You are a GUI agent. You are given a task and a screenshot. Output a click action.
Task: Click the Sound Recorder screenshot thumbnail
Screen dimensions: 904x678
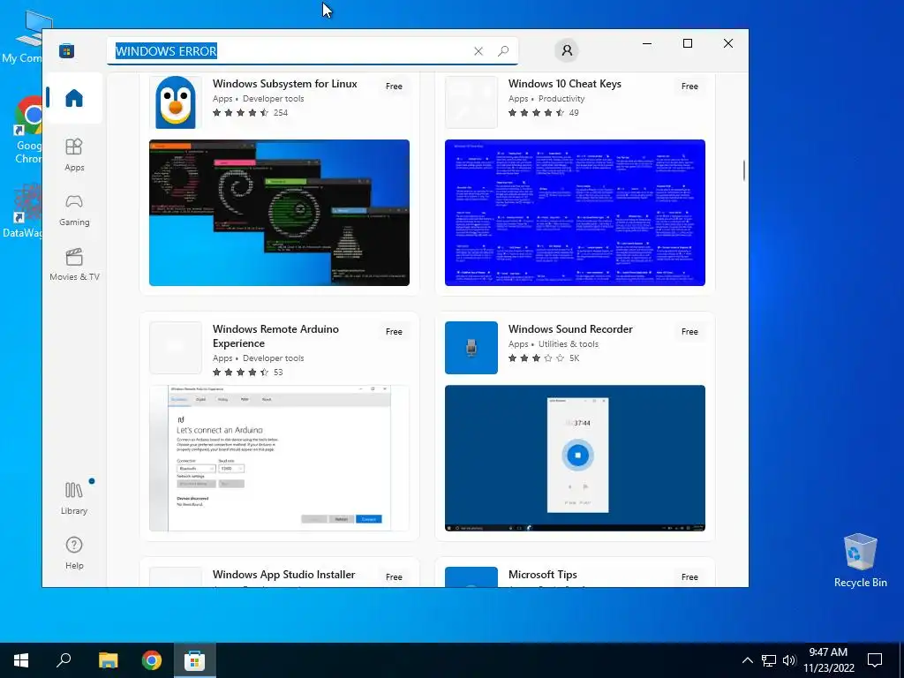575,458
